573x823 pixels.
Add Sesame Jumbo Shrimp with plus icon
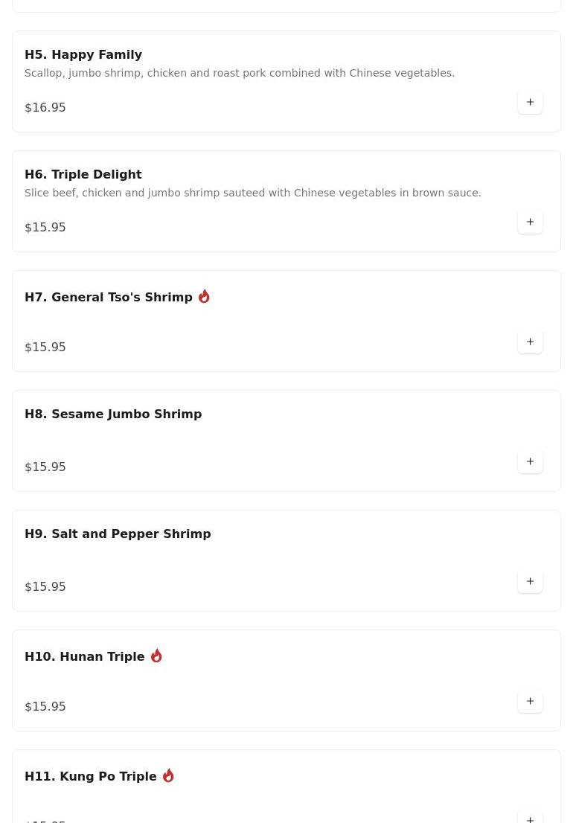pyautogui.click(x=530, y=462)
